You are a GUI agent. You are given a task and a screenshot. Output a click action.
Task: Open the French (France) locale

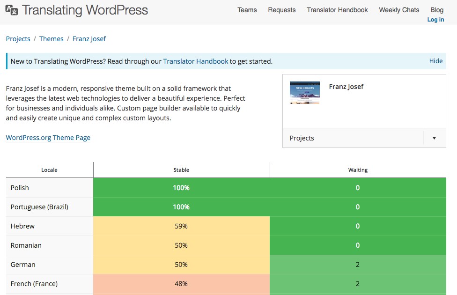click(x=34, y=284)
